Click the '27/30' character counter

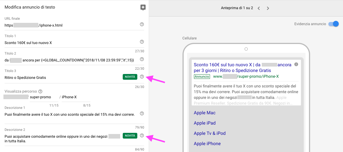coord(140,51)
